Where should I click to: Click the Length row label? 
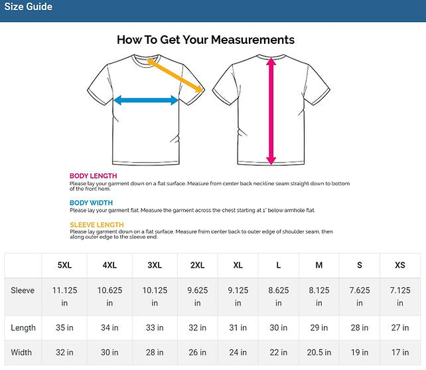tap(23, 327)
